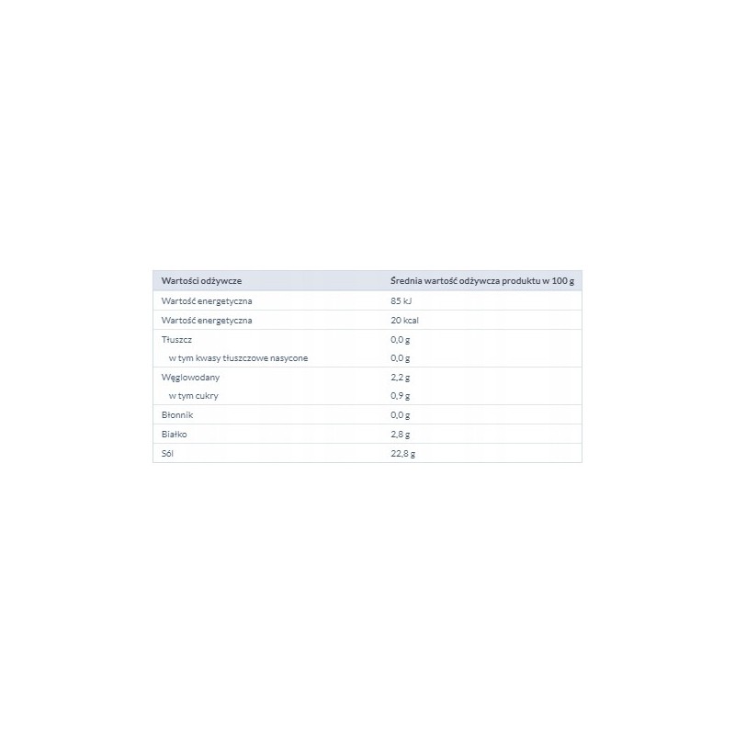Click the 'Sól' row label
Viewport: 735px width, 735px height.
pyautogui.click(x=167, y=453)
